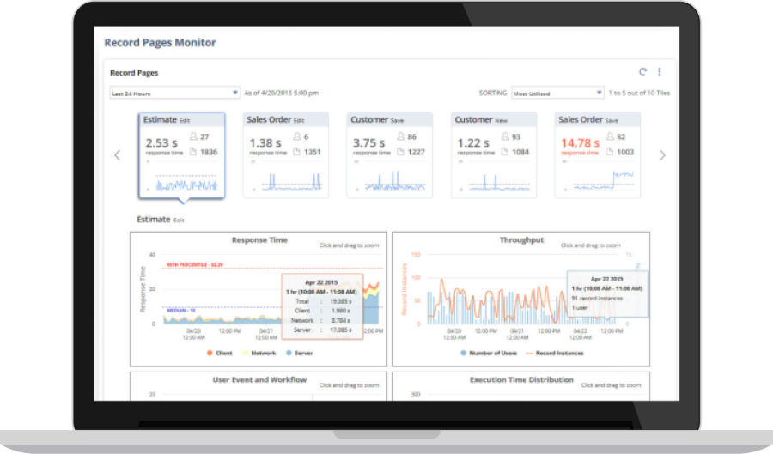Select the Customer Save tile
Viewport: 773px width, 454px height.
(390, 154)
